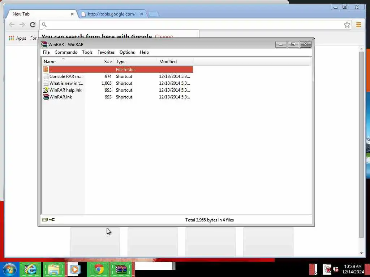Launch Internet Explorer from the taskbar
The image size is (370, 277).
[x=30, y=269]
